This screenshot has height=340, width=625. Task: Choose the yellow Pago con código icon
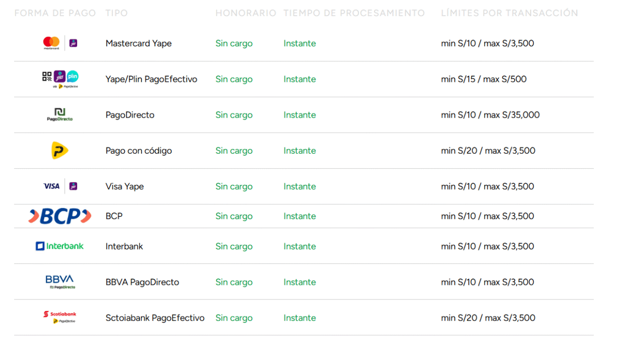tap(60, 150)
